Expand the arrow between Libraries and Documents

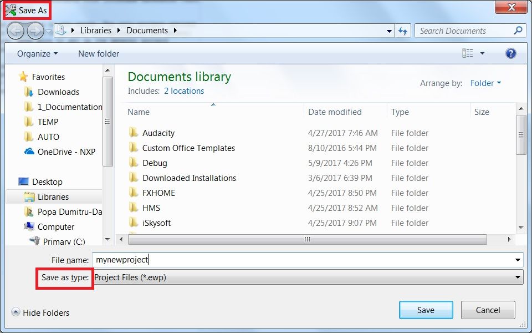click(x=119, y=30)
